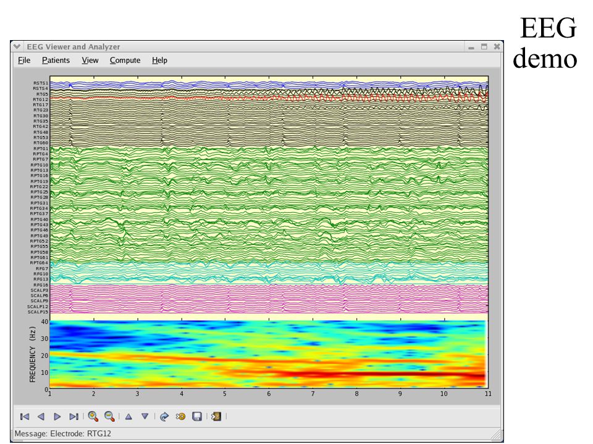The image size is (593, 444).
Task: Step back one page with the left arrow
Action: click(41, 416)
